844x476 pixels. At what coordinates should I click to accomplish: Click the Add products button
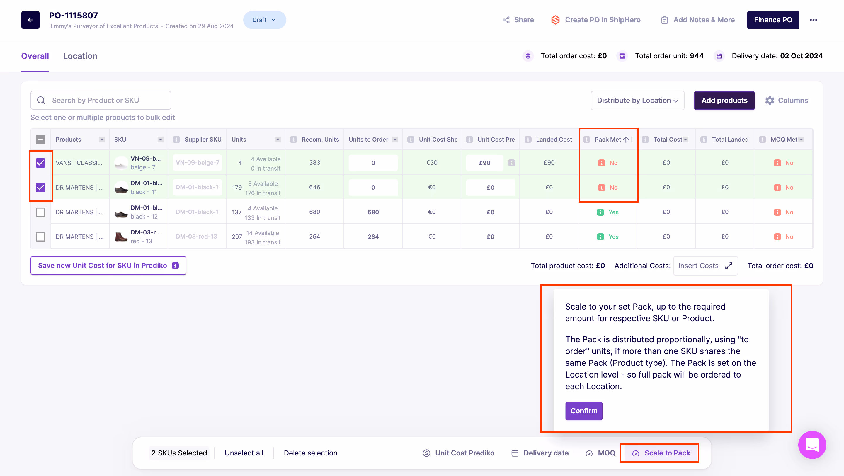pyautogui.click(x=724, y=100)
